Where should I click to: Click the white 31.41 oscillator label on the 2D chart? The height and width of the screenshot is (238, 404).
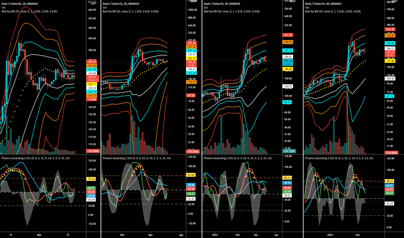[191, 199]
